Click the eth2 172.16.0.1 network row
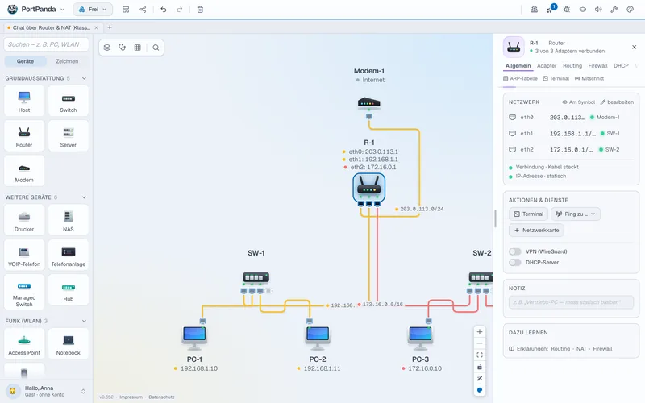Viewport: 645px width, 403px height. click(x=571, y=150)
